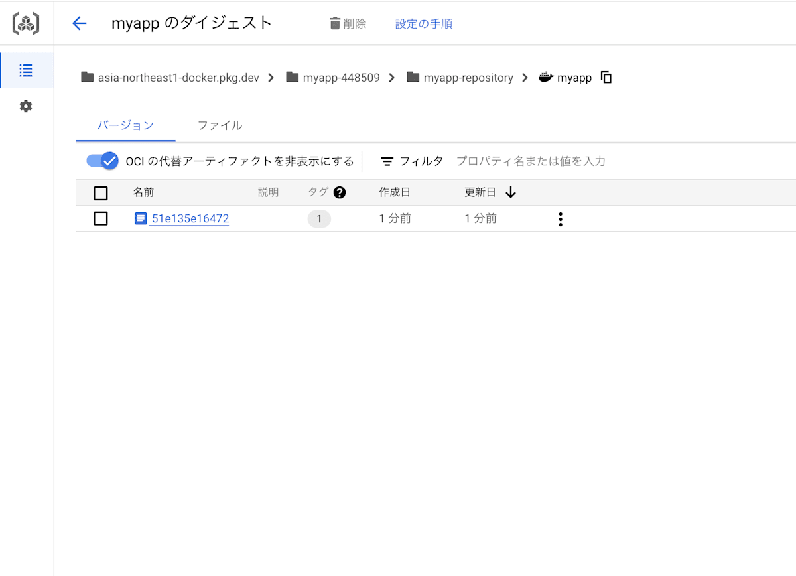796x576 pixels.
Task: Click the myapp-repository folder icon
Action: 413,77
